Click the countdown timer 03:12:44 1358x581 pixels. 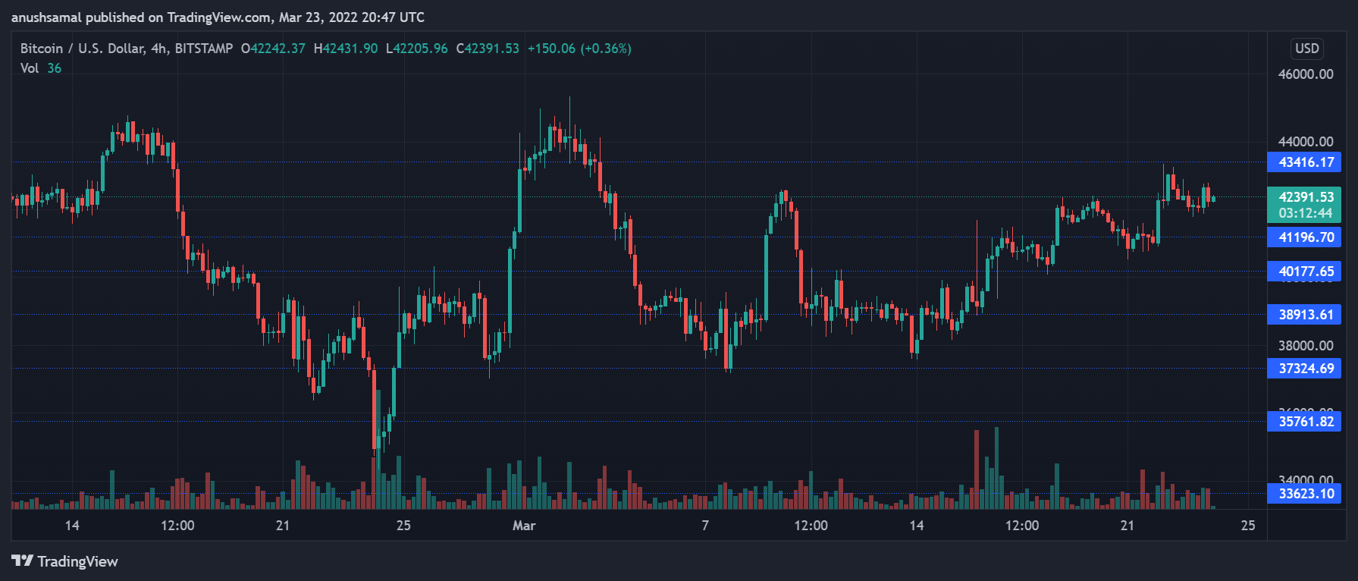pyautogui.click(x=1304, y=213)
